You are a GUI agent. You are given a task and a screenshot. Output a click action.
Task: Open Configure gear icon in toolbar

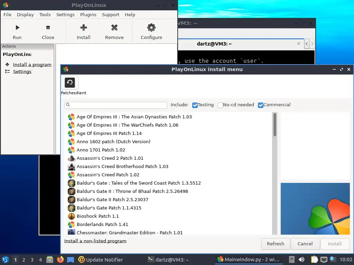(151, 28)
